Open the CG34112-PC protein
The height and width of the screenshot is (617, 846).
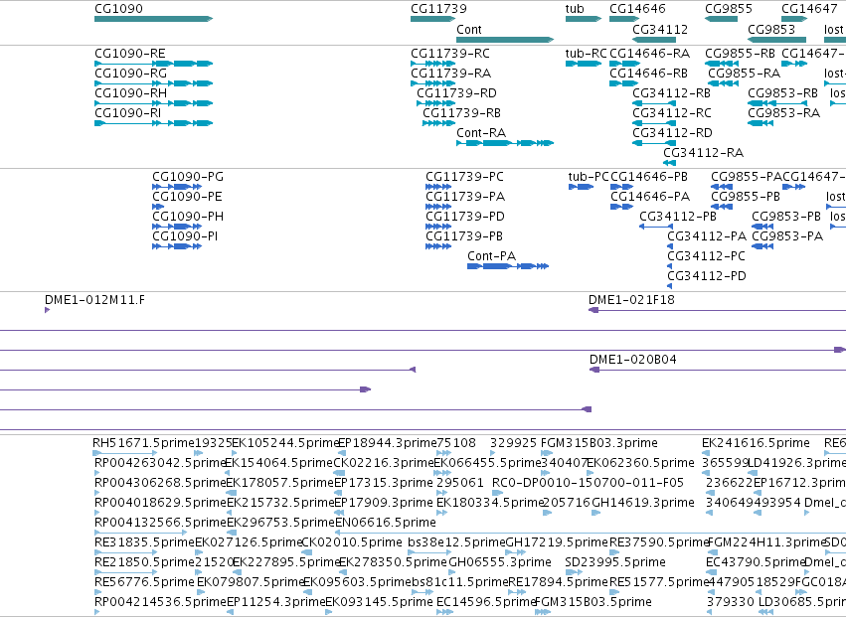point(670,266)
